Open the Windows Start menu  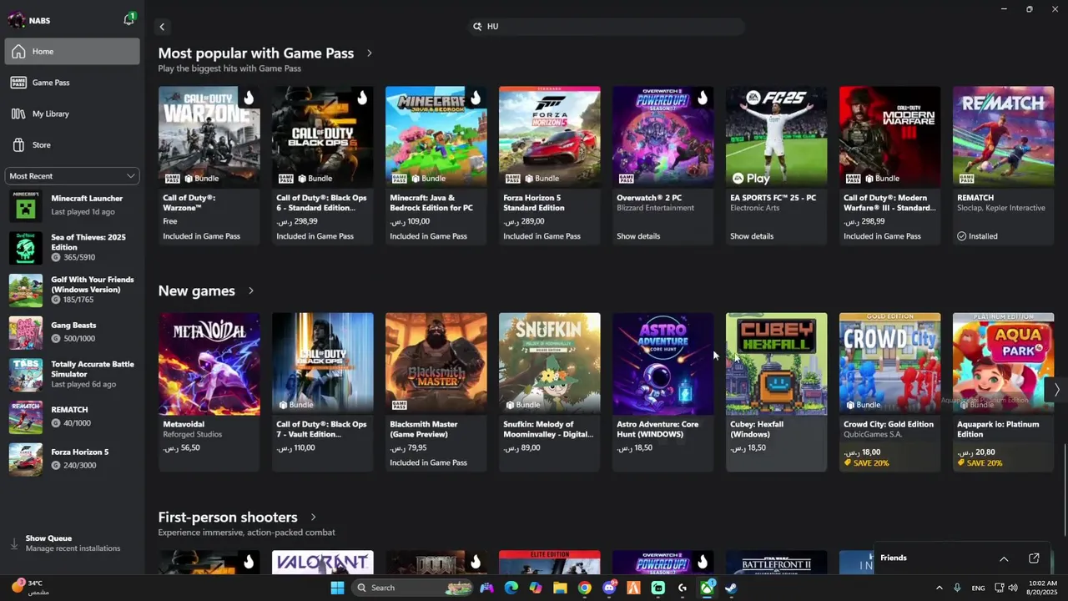point(337,588)
